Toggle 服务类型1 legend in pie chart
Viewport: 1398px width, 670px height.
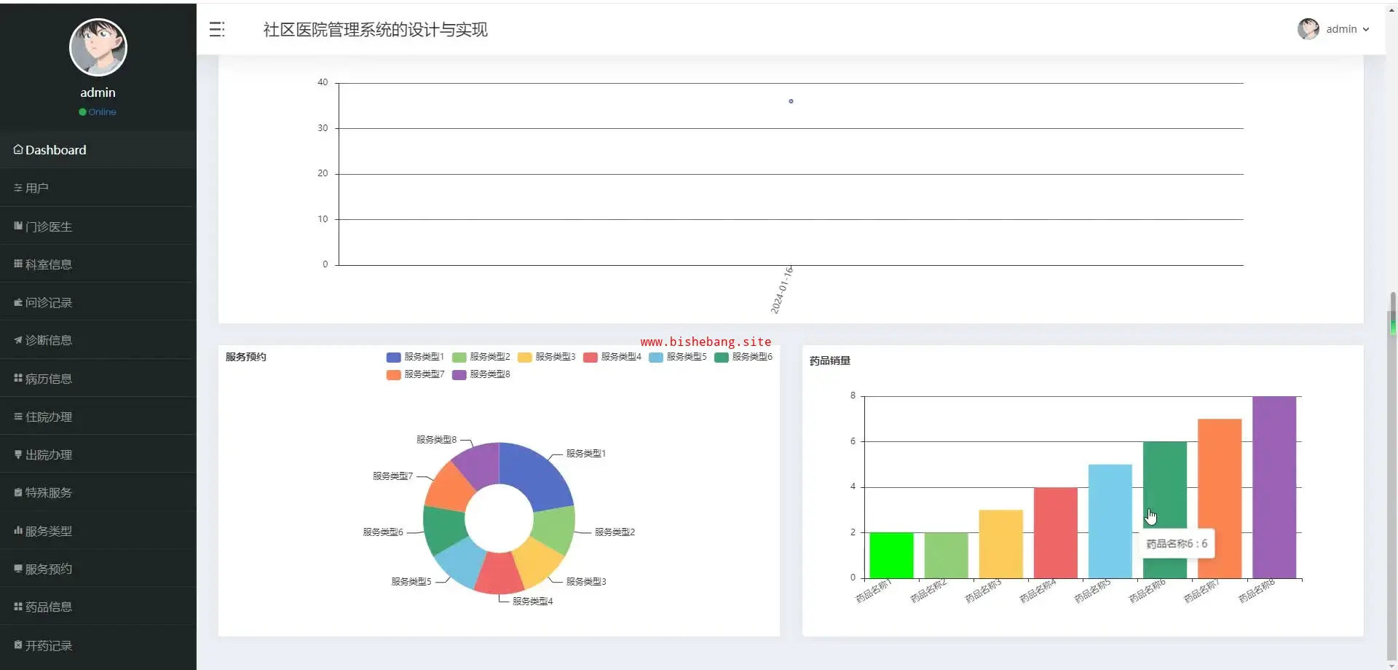pos(415,357)
